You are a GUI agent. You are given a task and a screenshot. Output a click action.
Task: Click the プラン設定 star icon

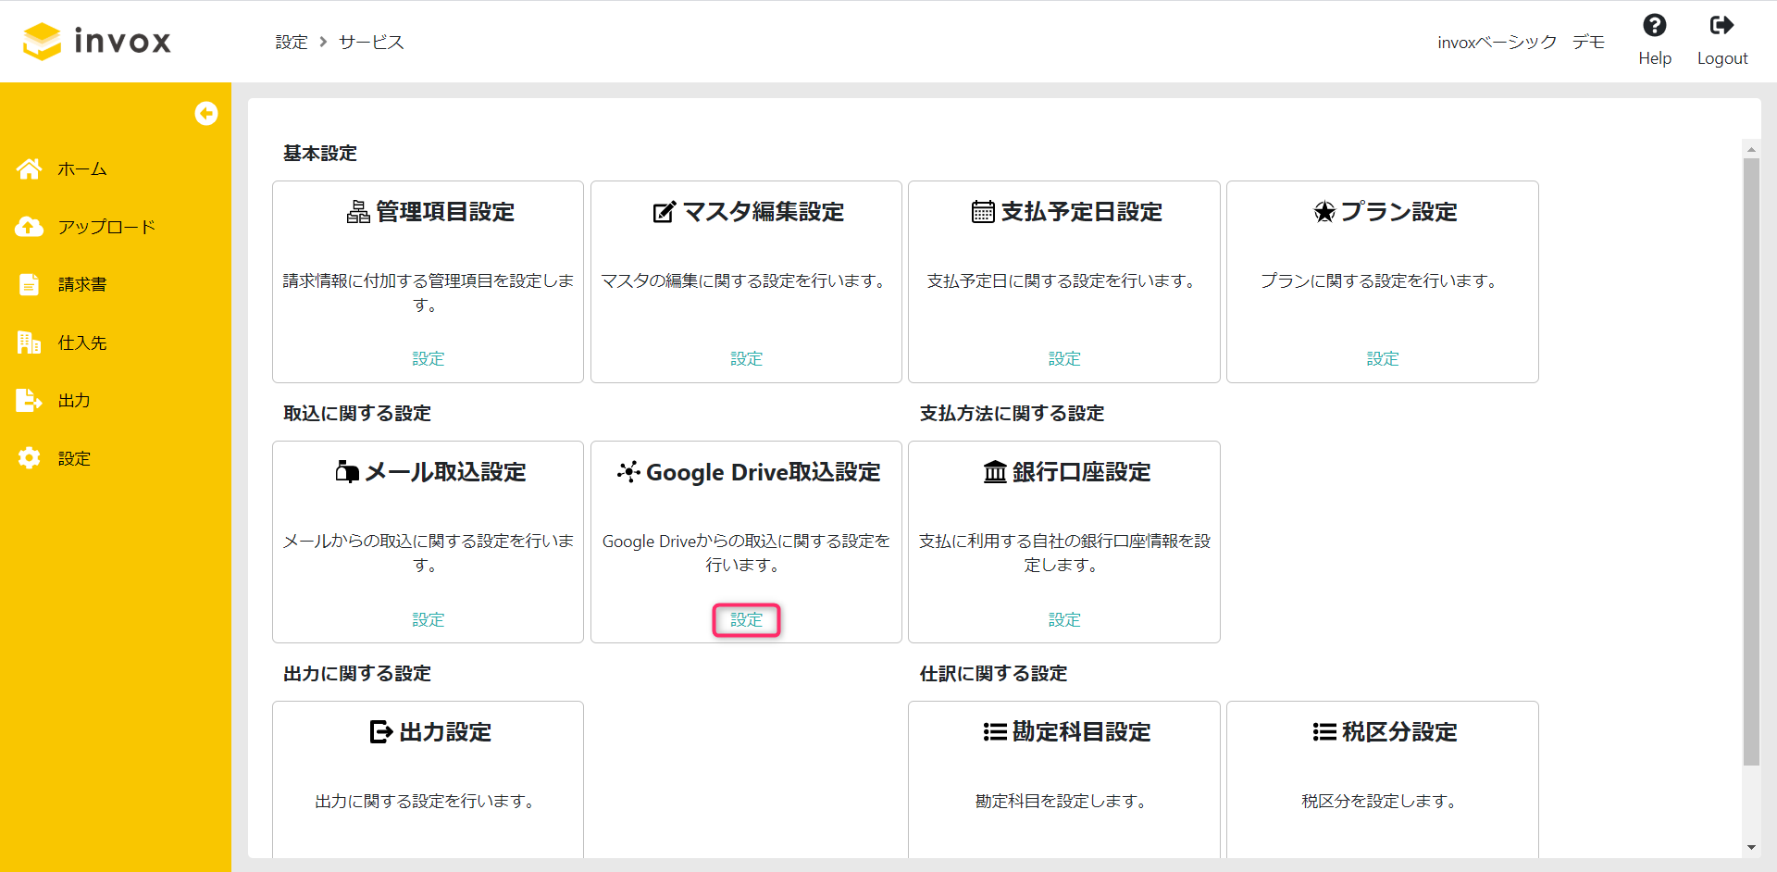point(1324,212)
